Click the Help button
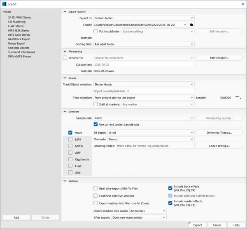The image size is (247, 229). click(236, 225)
